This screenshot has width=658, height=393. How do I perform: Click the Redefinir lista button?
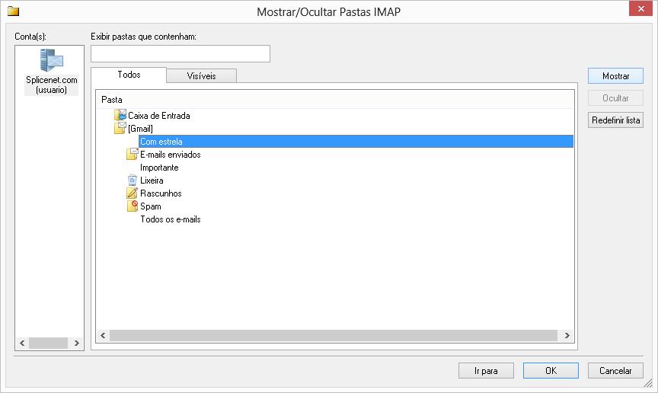point(615,120)
